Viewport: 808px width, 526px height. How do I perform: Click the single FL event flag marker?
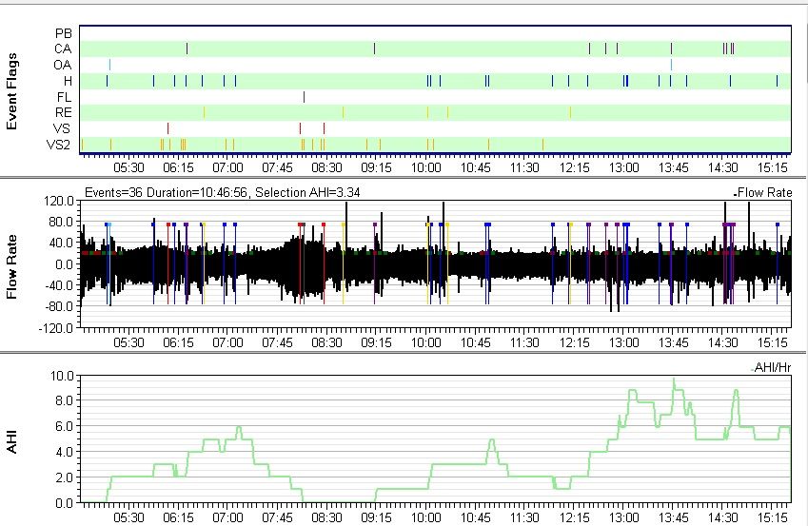click(304, 96)
